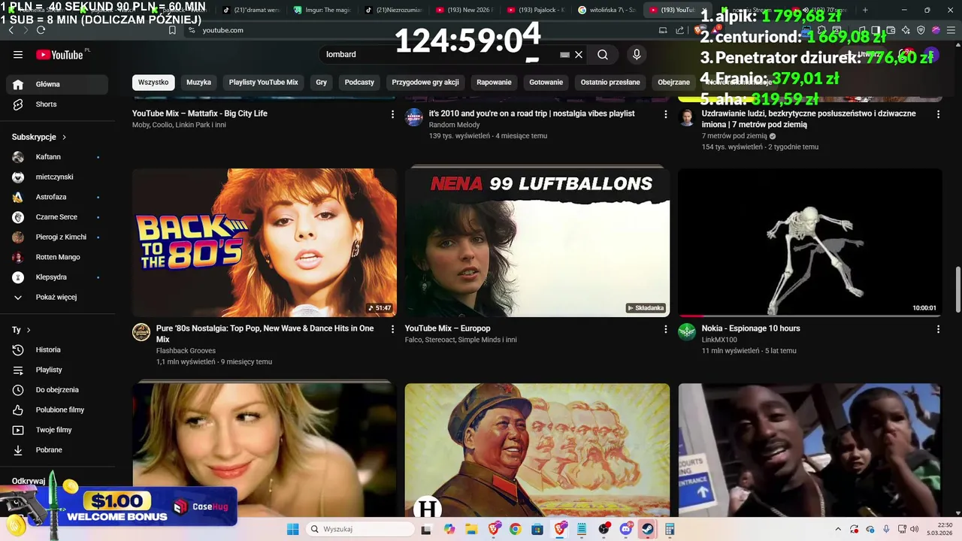The width and height of the screenshot is (962, 541).
Task: Open Historia in the sidebar
Action: 57,349
